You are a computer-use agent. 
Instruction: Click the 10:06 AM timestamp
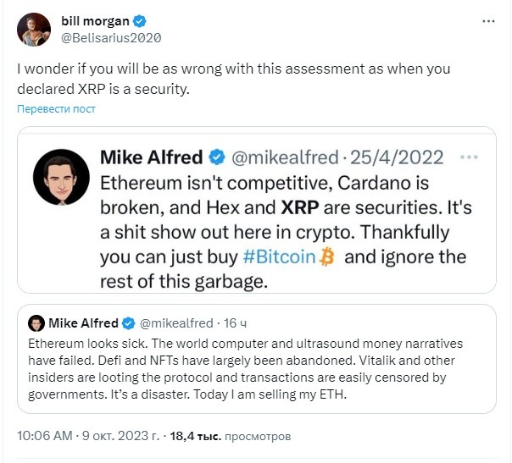coord(45,436)
